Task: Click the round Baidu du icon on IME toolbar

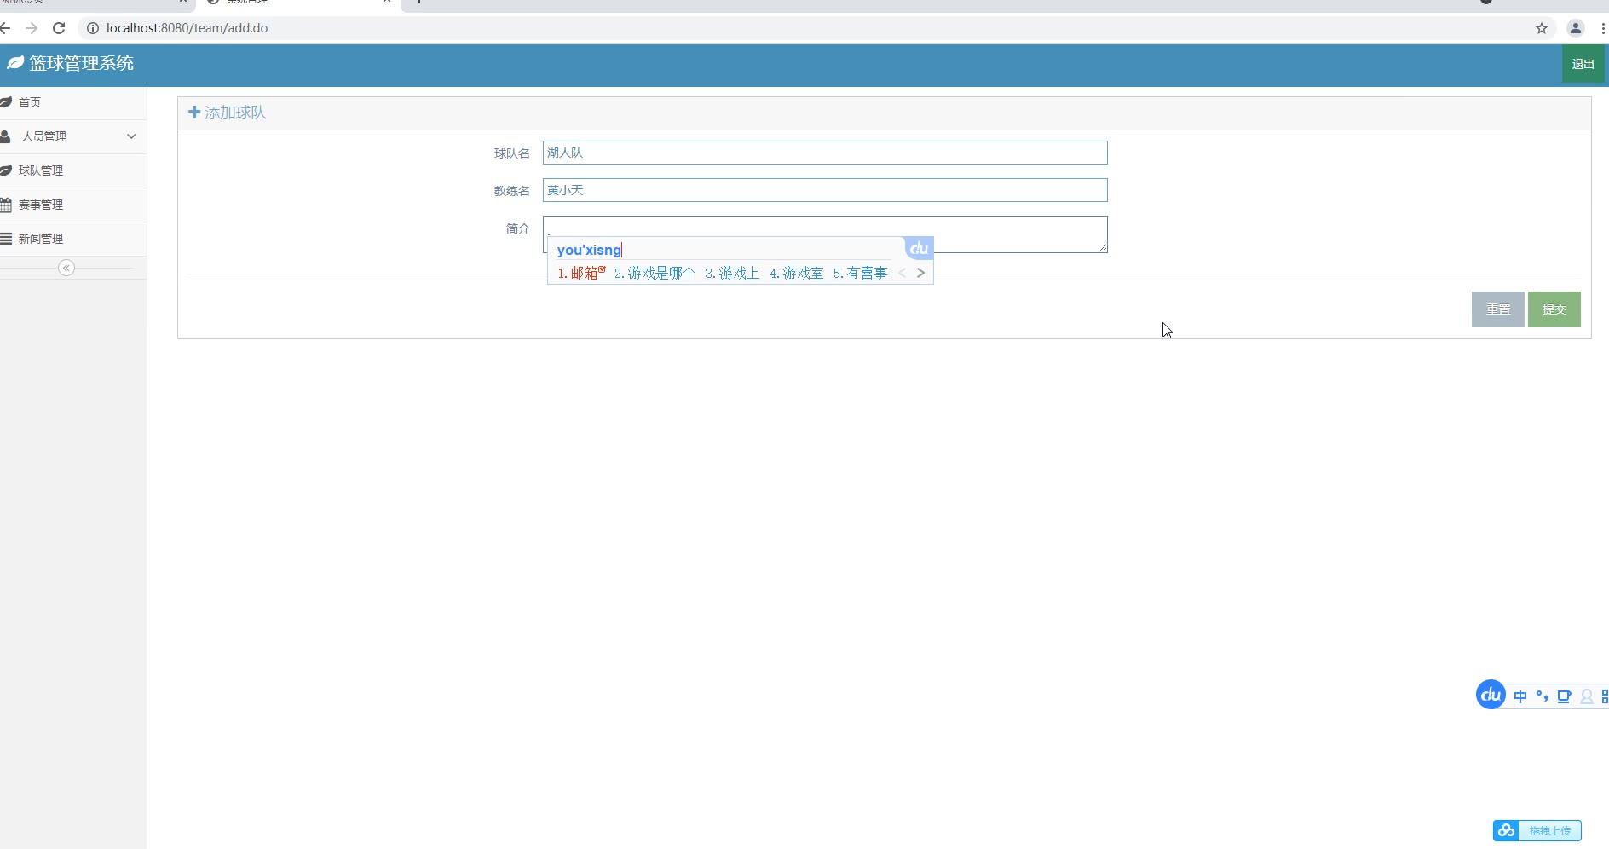Action: tap(1491, 695)
